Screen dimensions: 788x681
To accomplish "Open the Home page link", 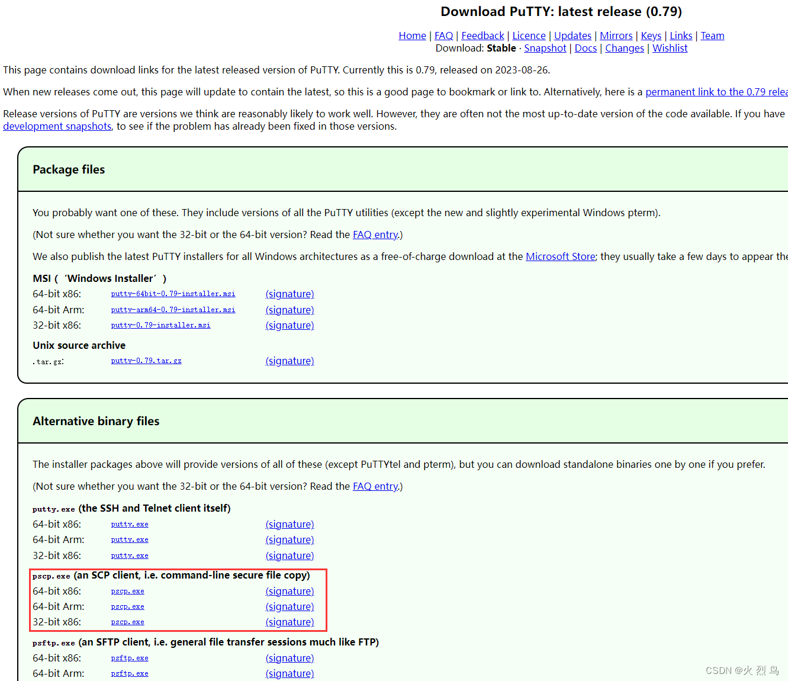I will pyautogui.click(x=412, y=36).
